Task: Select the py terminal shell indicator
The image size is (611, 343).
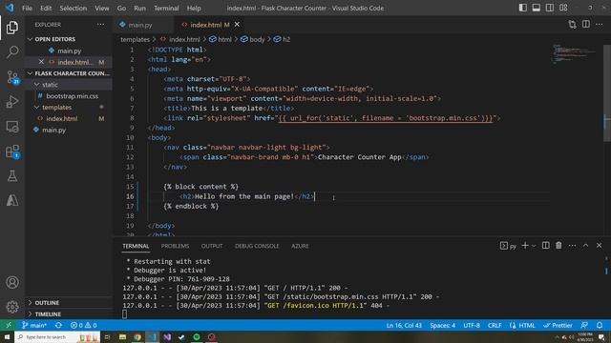Action: pos(508,246)
